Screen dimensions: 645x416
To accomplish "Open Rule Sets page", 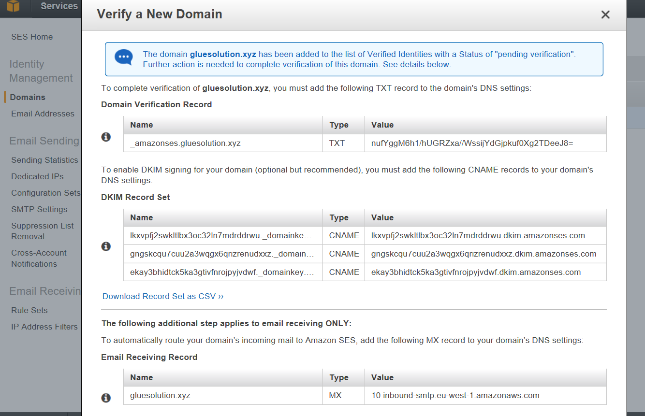I will click(29, 310).
